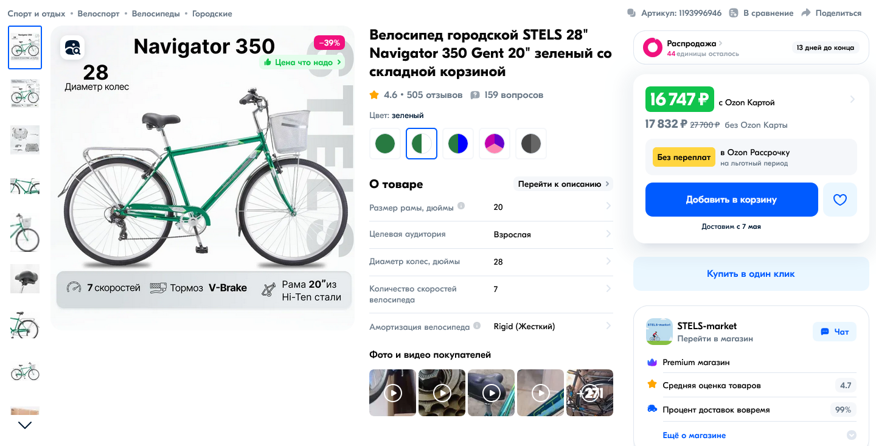Screen dimensions: 876x446
Task: Click Купить в один клик
Action: pos(751,274)
